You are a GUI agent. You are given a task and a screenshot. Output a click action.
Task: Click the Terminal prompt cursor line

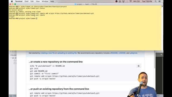(x=23, y=19)
